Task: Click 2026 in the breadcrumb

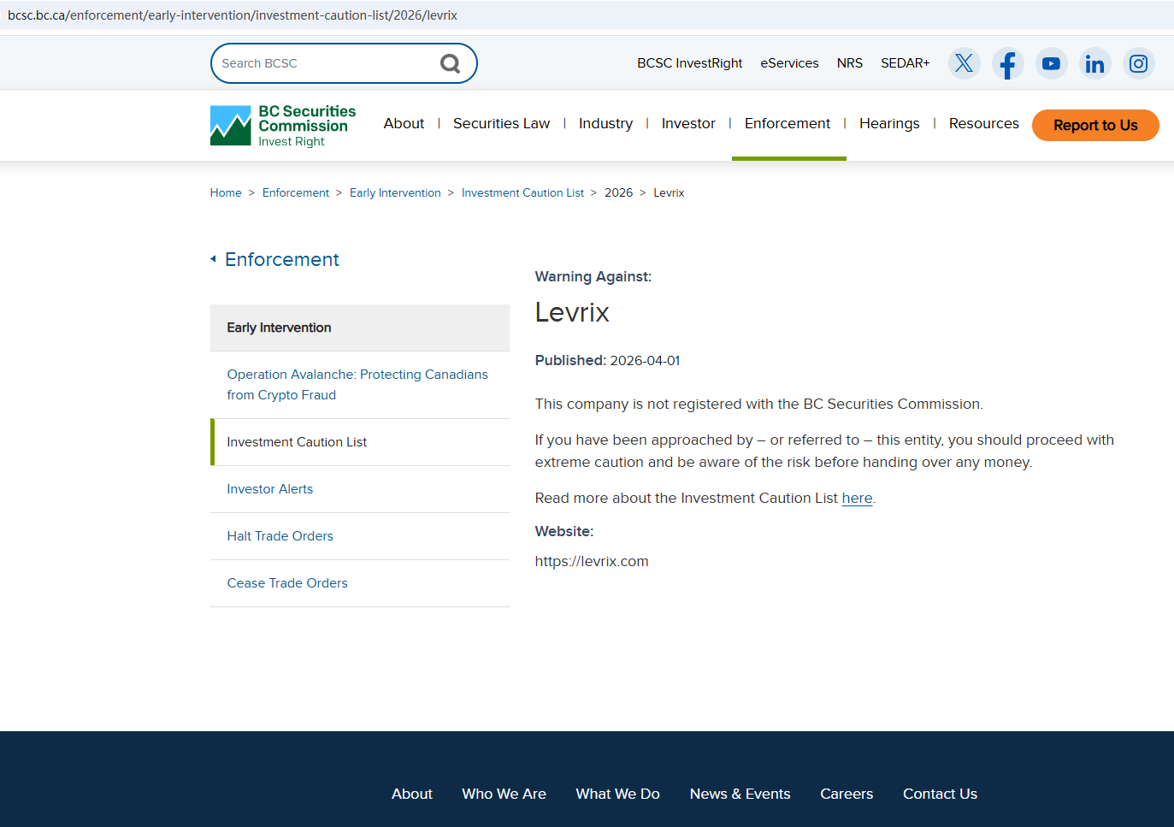Action: click(619, 192)
